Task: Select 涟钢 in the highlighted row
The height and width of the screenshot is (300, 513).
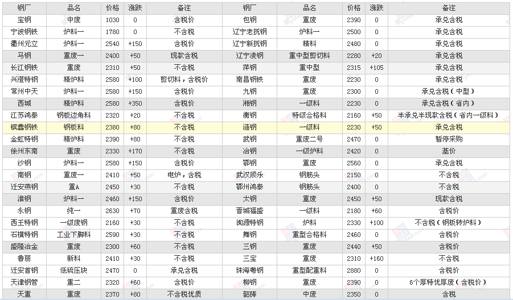Action: click(249, 127)
